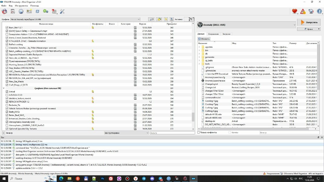Open Nexus globe icon in toolbar

point(21,11)
